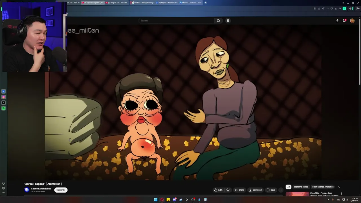The image size is (361, 203).
Task: Open the taskbar volume icon
Action: (347, 200)
